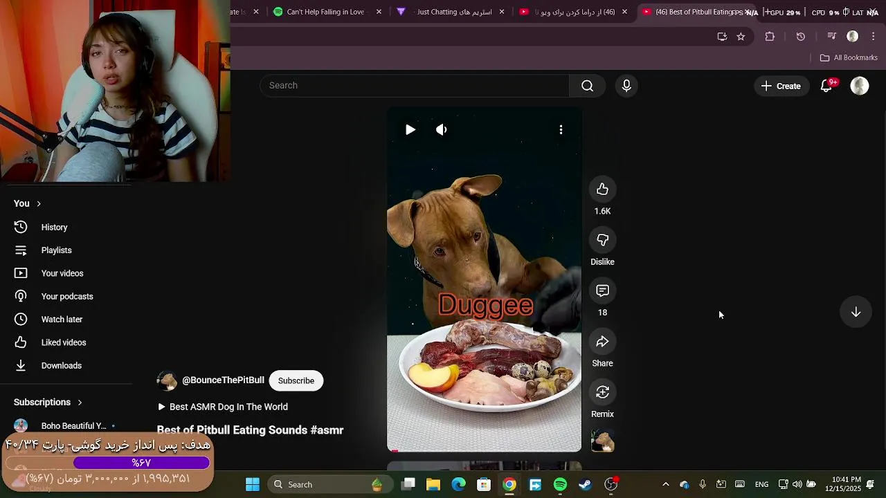Open the BounceThePitBull channel avatar
This screenshot has height=498, width=886.
(x=167, y=380)
